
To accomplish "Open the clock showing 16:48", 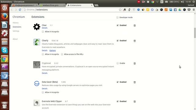I will click(x=188, y=2).
